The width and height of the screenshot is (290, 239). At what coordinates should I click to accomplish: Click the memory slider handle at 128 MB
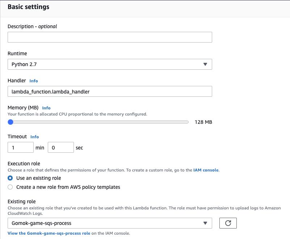pos(10,122)
